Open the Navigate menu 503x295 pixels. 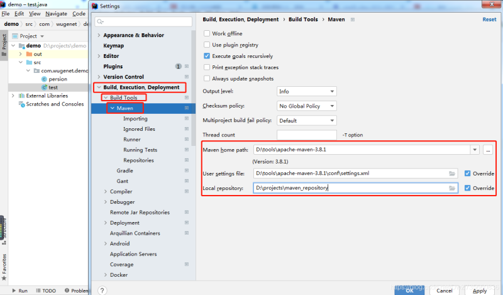point(56,13)
